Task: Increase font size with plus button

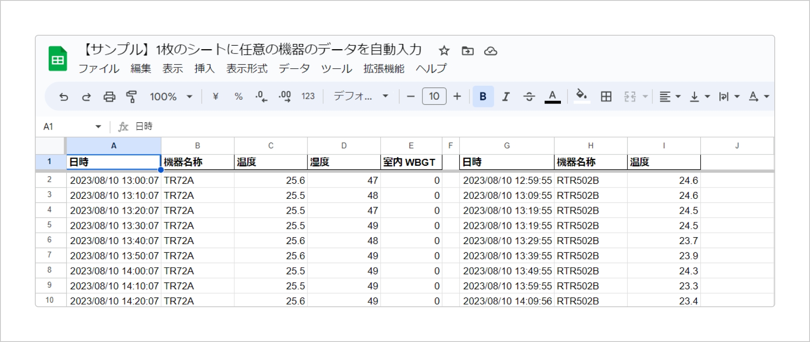Action: pos(457,97)
